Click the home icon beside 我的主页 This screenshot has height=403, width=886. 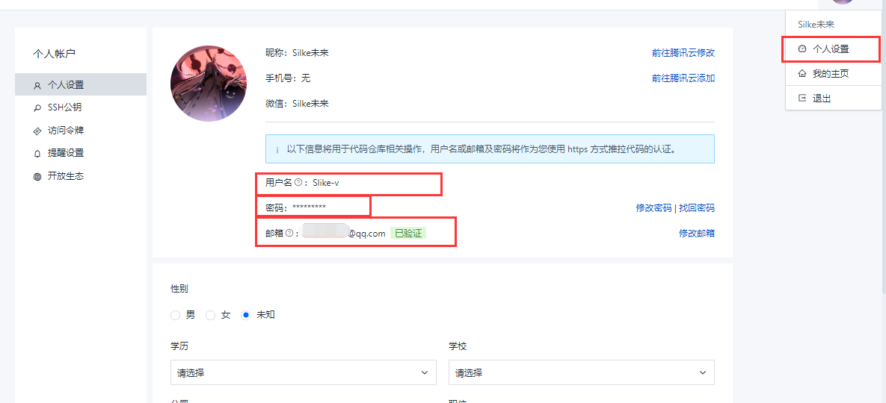(x=802, y=73)
